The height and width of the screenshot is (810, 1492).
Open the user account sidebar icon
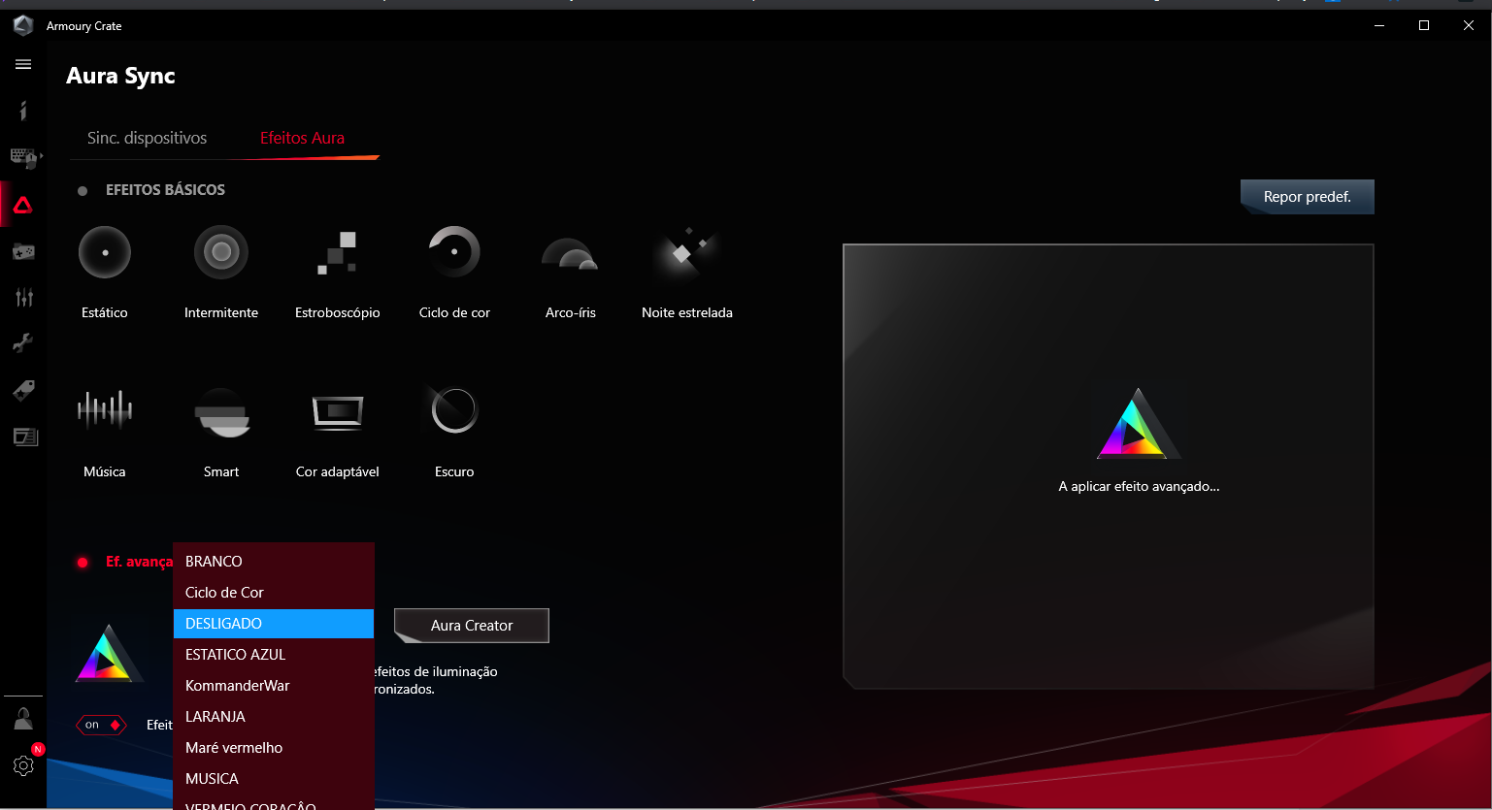click(x=23, y=719)
